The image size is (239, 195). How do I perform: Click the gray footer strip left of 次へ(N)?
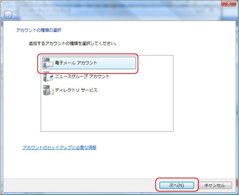click(x=80, y=185)
